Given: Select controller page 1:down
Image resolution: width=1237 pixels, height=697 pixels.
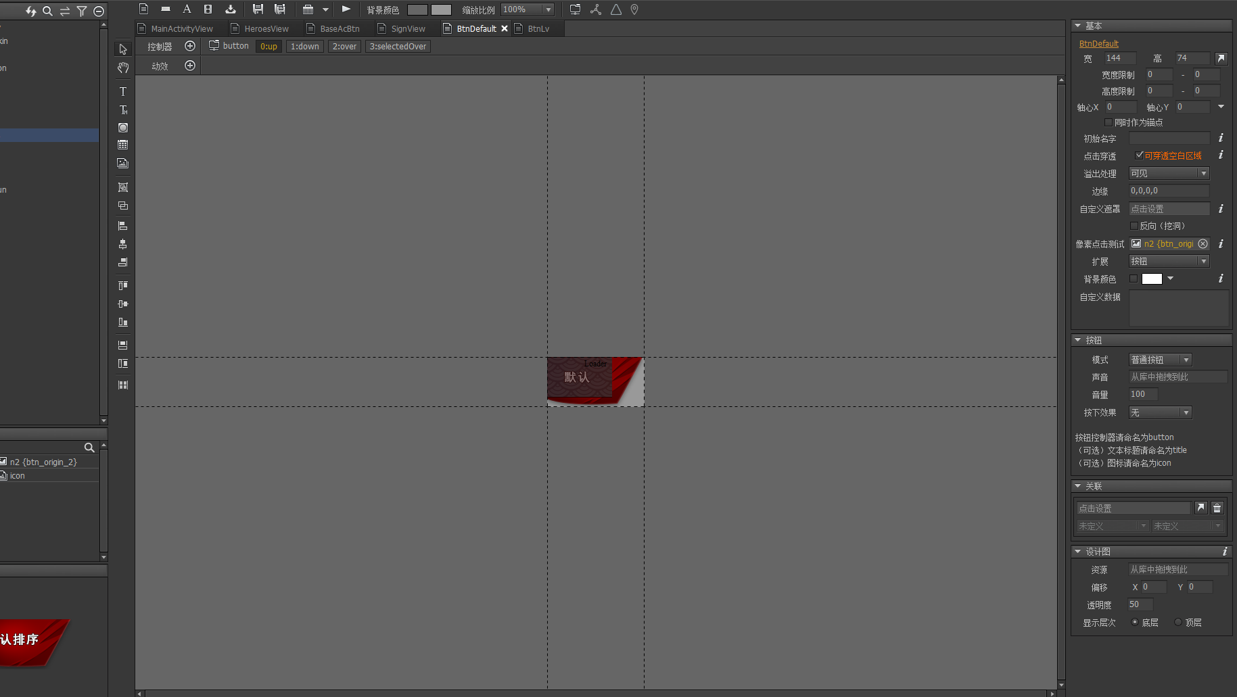Looking at the screenshot, I should pyautogui.click(x=305, y=47).
